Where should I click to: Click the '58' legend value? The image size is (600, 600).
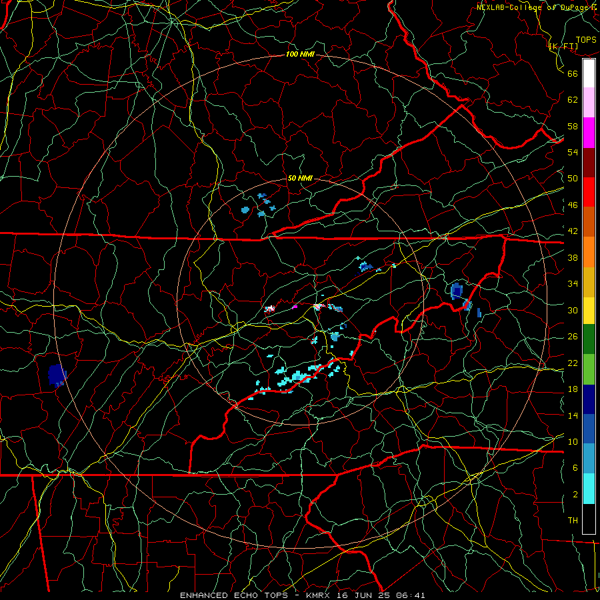pos(573,126)
